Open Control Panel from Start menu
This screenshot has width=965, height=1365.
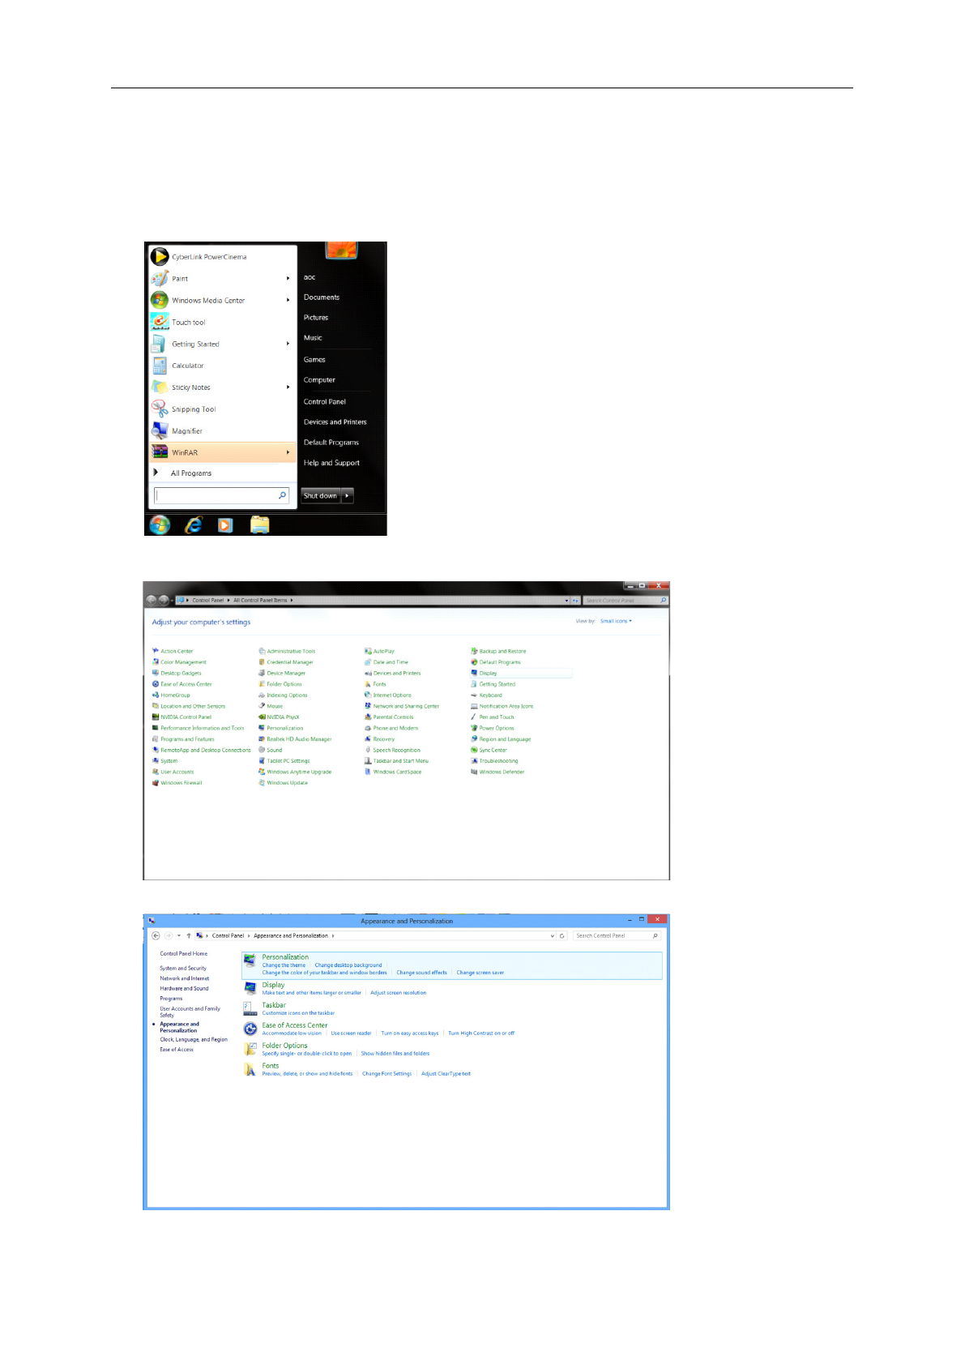point(324,402)
